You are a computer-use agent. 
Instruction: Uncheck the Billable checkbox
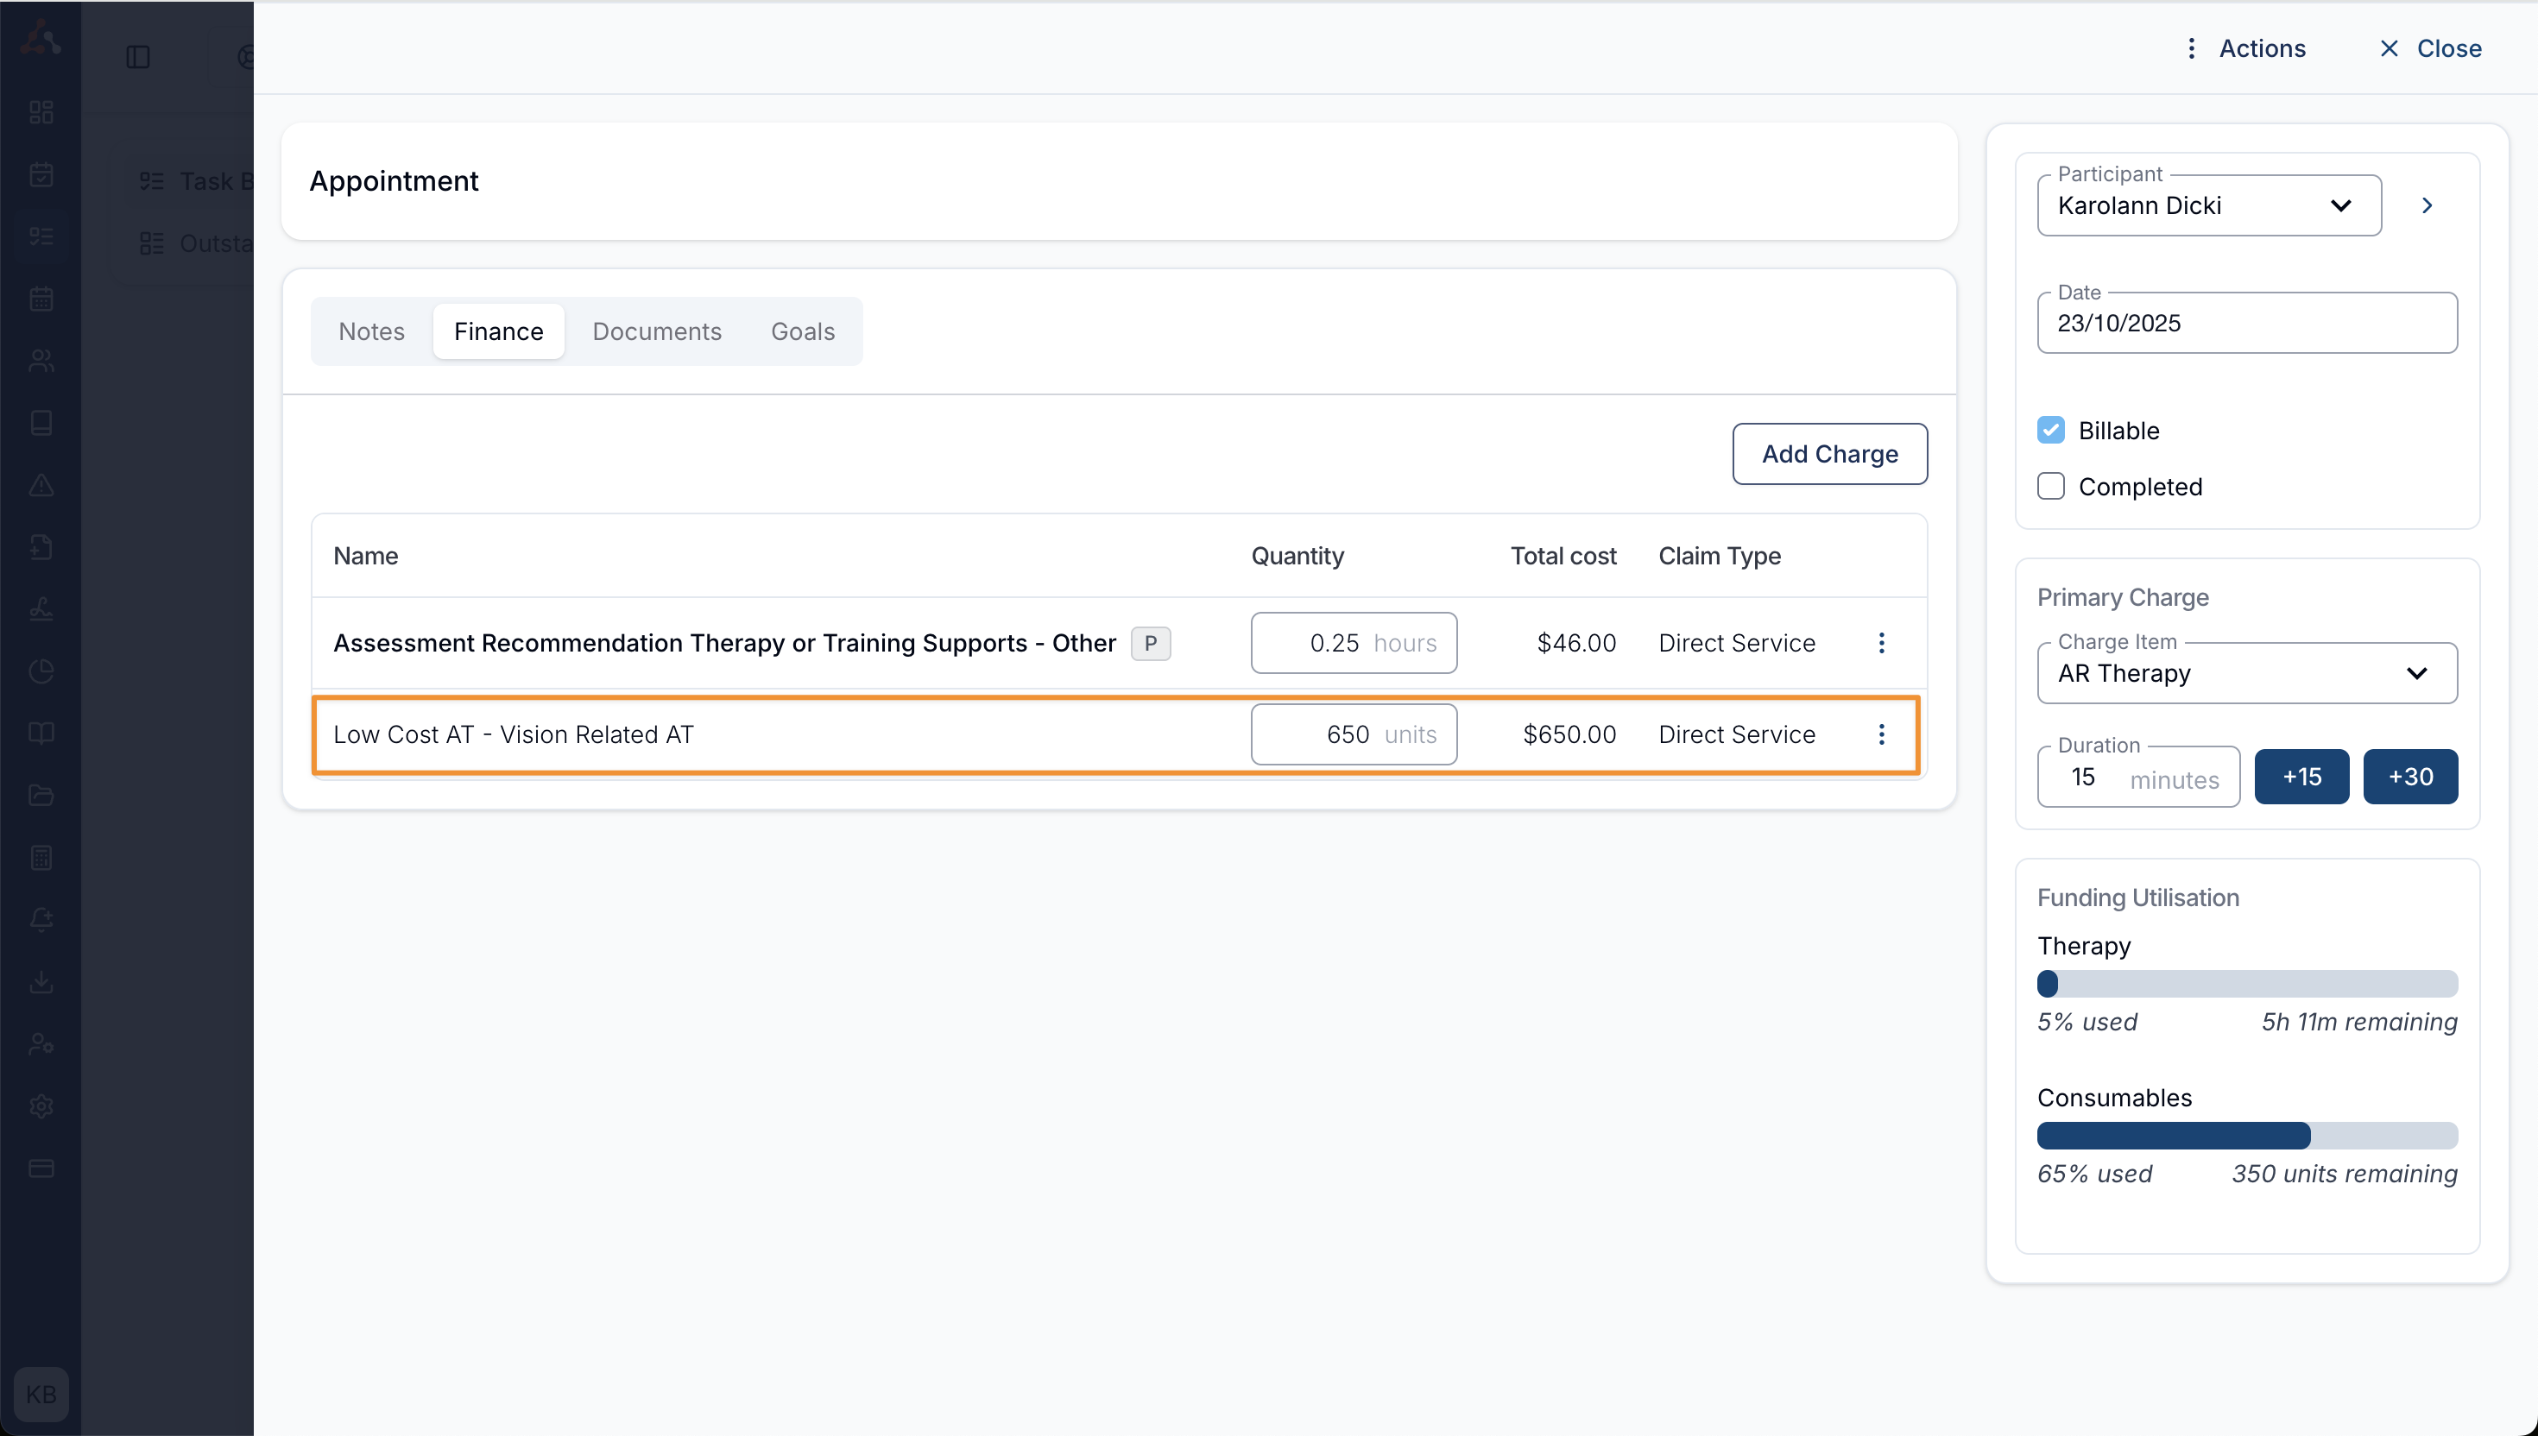(x=2051, y=430)
